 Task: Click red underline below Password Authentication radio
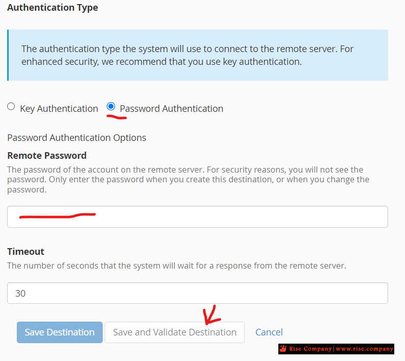[117, 117]
